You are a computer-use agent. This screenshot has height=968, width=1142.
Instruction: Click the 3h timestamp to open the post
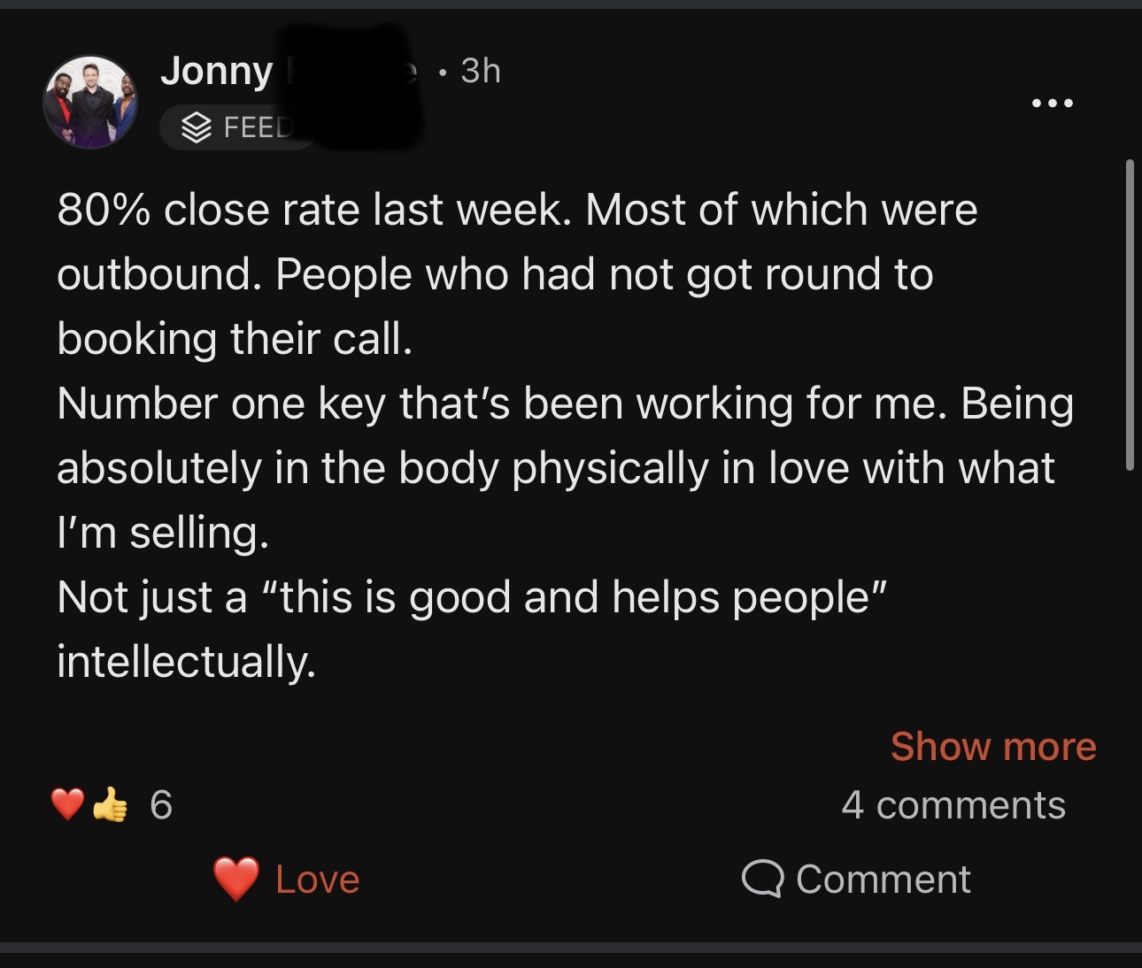(x=481, y=71)
